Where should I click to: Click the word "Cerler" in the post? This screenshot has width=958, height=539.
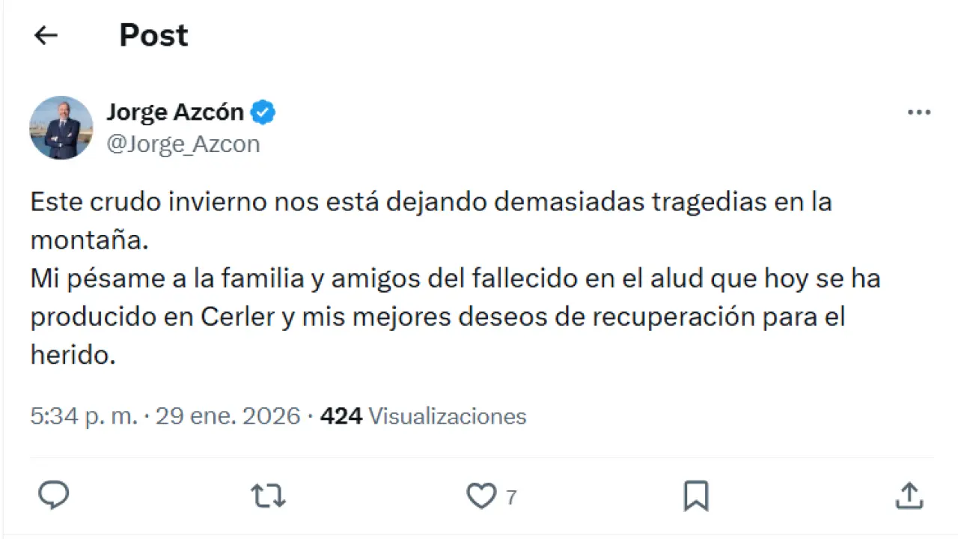(x=237, y=317)
